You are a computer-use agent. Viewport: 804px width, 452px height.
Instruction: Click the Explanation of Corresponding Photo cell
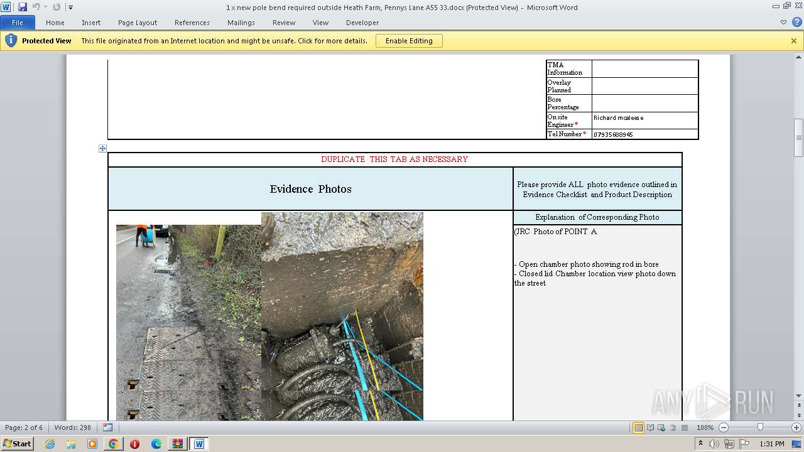(597, 217)
